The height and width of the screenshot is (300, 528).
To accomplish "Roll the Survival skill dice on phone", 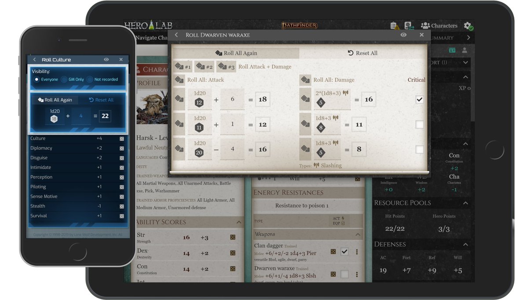I will click(122, 216).
